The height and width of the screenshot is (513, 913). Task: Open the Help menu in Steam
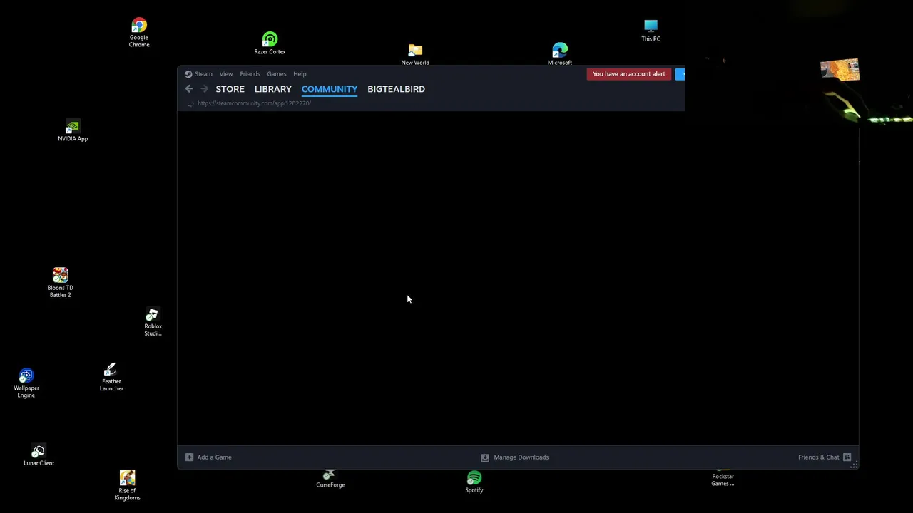coord(300,74)
